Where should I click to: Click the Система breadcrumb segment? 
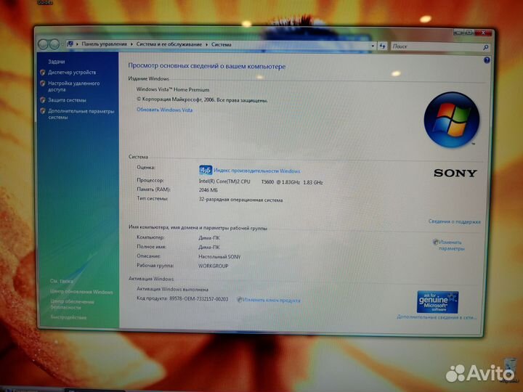(x=221, y=44)
